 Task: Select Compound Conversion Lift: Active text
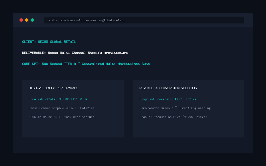pos(168,99)
